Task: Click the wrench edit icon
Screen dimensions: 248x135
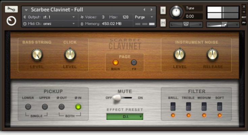Action: (11, 9)
